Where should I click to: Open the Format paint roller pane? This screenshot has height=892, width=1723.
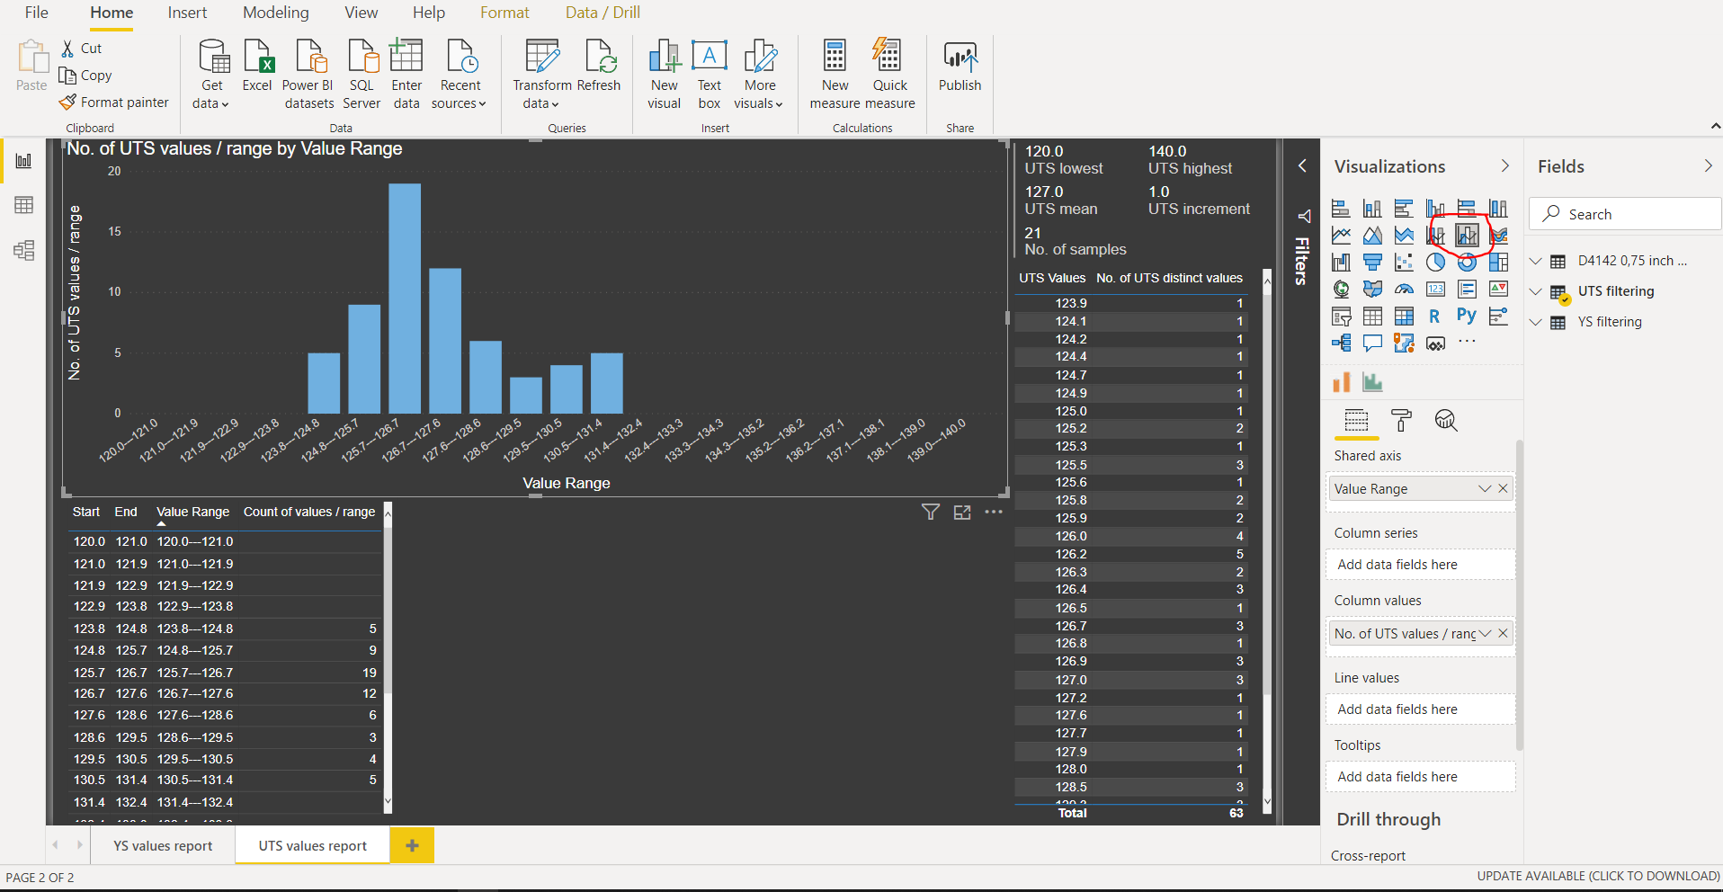pyautogui.click(x=1401, y=421)
